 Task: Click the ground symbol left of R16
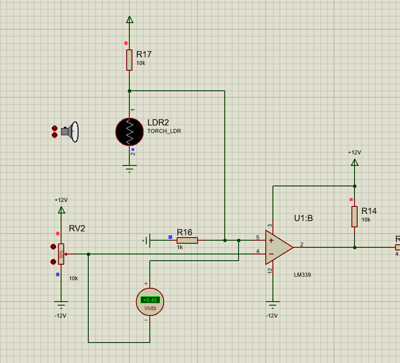tap(146, 241)
